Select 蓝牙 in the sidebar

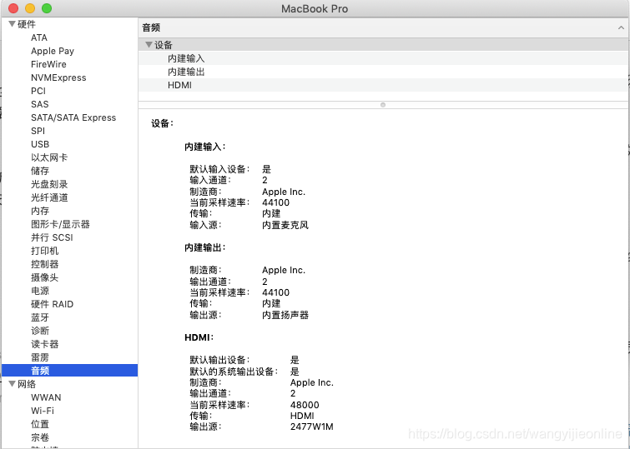pos(40,317)
